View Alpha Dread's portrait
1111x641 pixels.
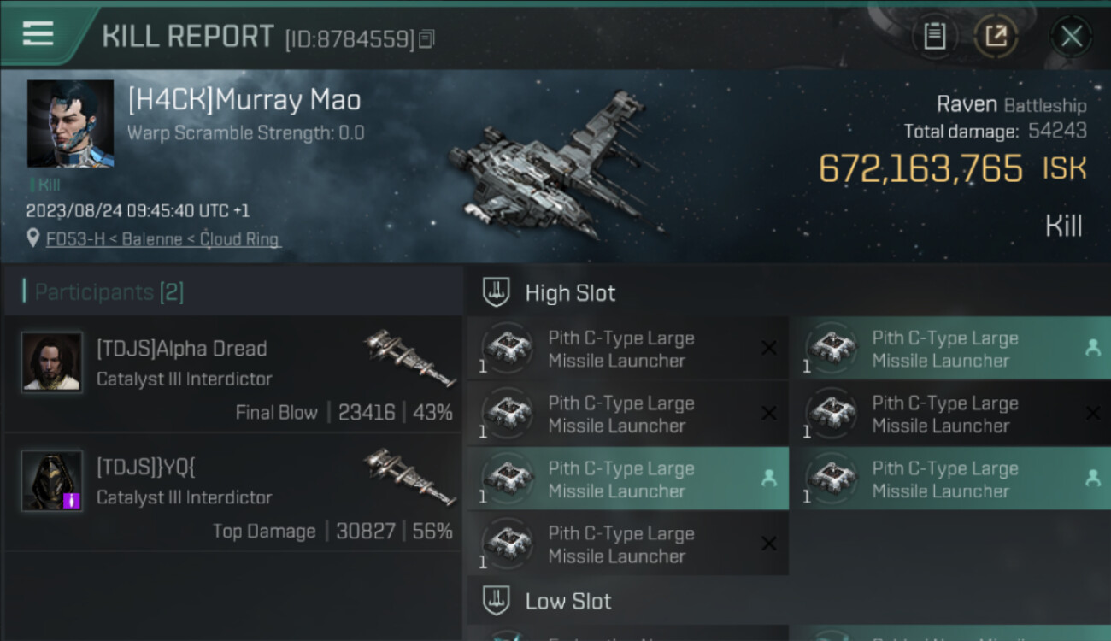coord(52,362)
